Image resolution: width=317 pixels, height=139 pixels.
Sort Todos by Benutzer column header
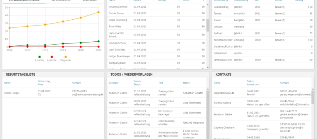click(113, 83)
